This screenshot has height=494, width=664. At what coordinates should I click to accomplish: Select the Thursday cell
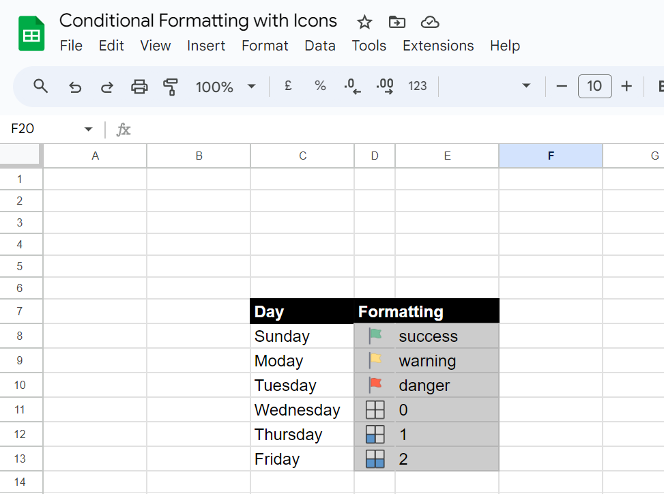pyautogui.click(x=302, y=435)
